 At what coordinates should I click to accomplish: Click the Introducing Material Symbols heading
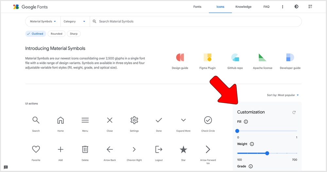[55, 48]
